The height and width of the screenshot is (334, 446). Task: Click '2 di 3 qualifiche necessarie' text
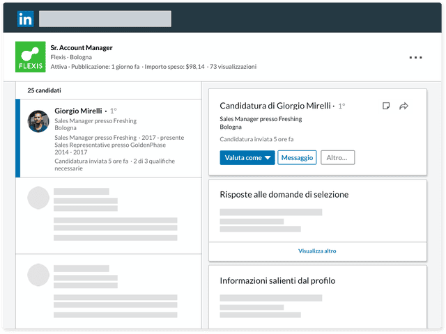[114, 165]
